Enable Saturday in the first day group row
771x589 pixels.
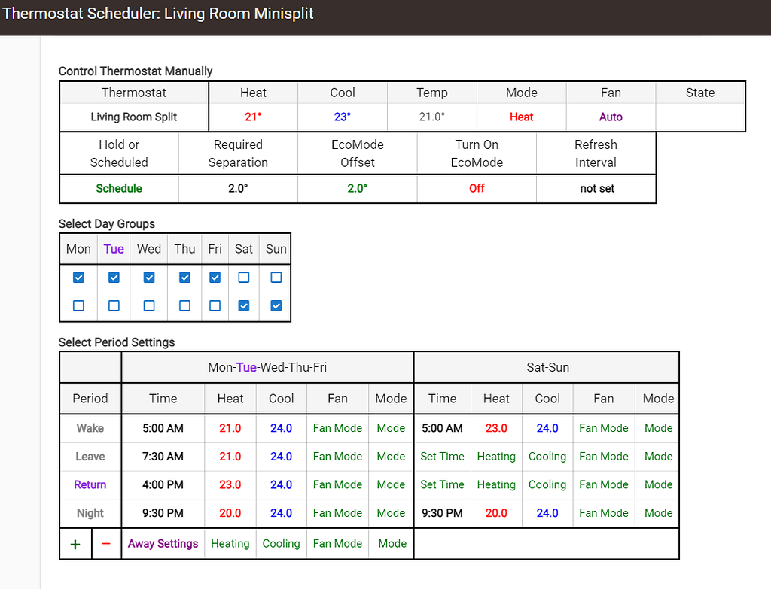(244, 277)
